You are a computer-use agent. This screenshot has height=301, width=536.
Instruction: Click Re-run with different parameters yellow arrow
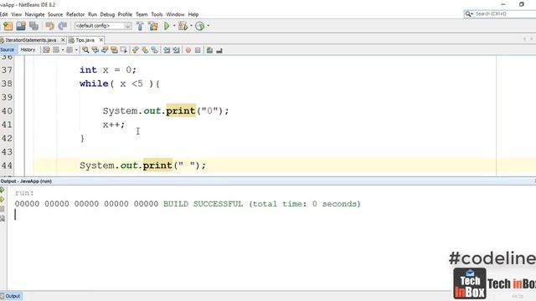3,199
